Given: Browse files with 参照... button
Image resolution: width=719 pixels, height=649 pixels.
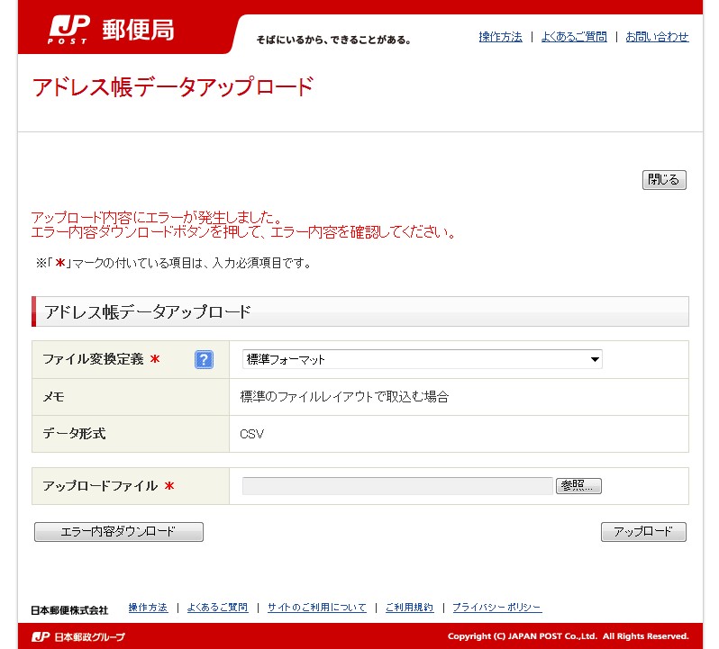Looking at the screenshot, I should tap(578, 486).
